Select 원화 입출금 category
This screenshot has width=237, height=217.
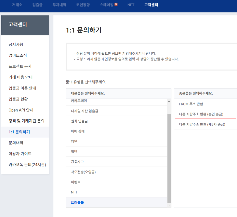tap(116, 121)
